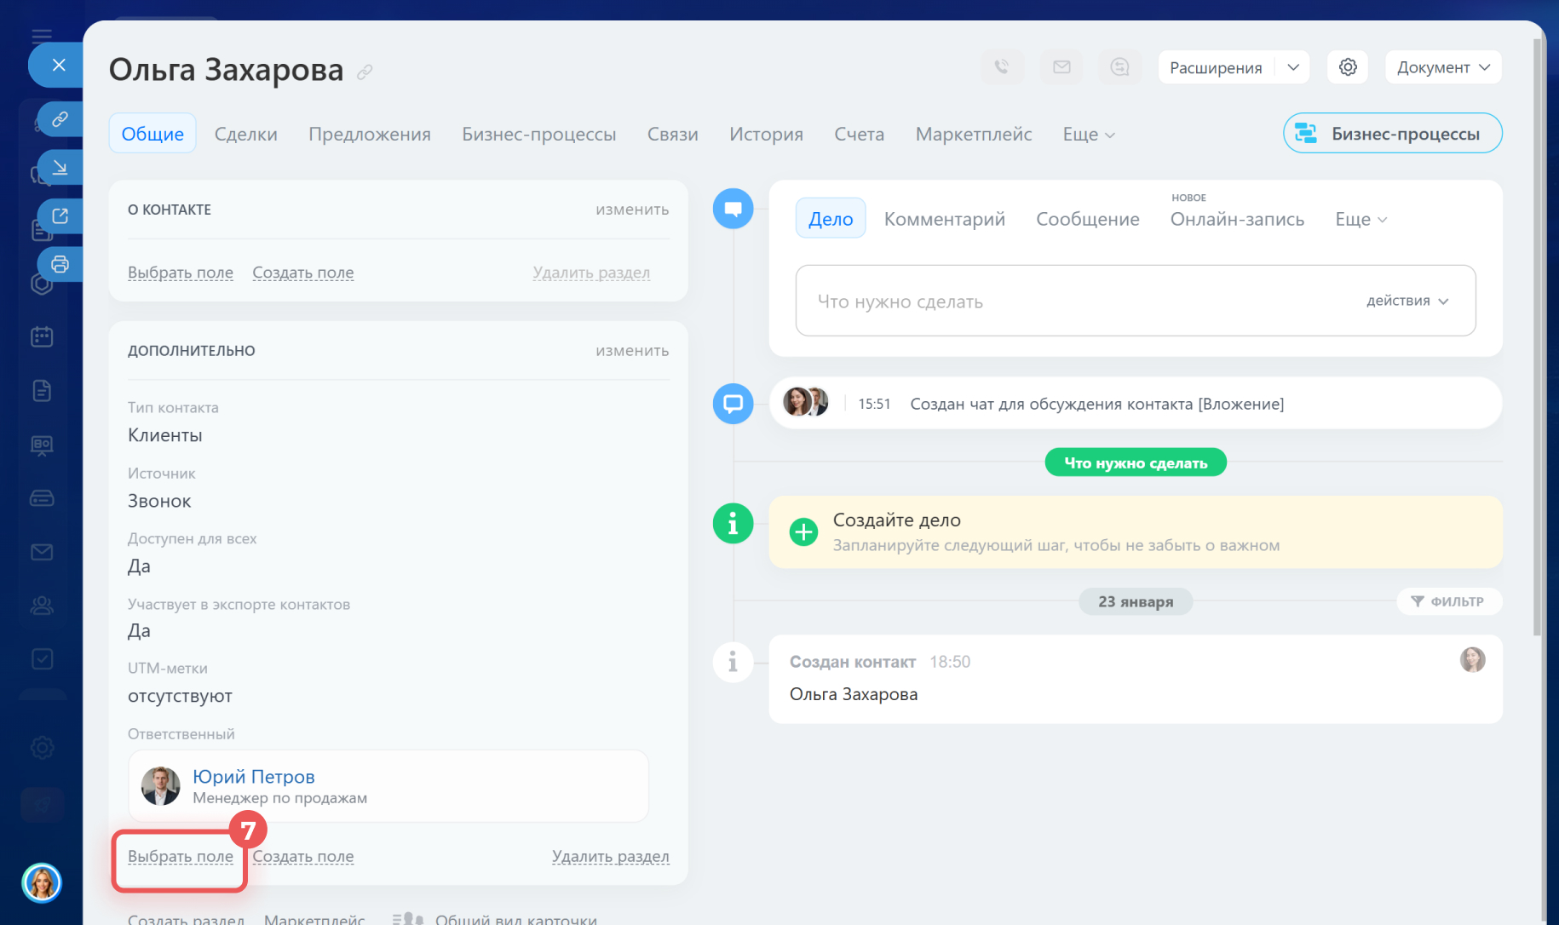Screen dimensions: 1559x925
Task: Click the phone call icon in header
Action: [x=1002, y=66]
